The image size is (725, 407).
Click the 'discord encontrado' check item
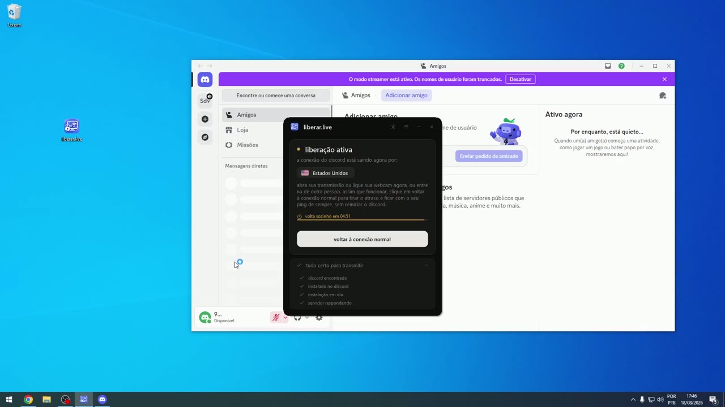[x=327, y=278]
